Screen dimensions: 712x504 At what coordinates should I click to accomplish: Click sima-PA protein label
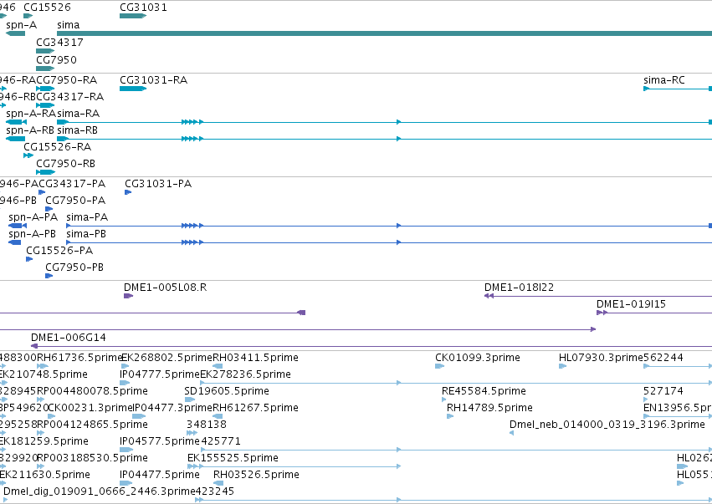(x=87, y=217)
